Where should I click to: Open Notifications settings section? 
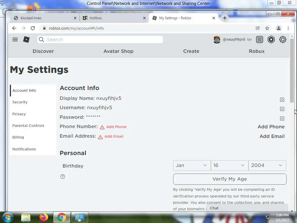(x=33, y=149)
